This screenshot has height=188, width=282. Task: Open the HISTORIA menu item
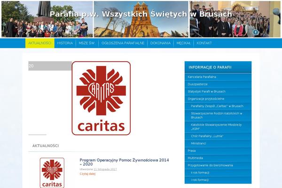65,43
